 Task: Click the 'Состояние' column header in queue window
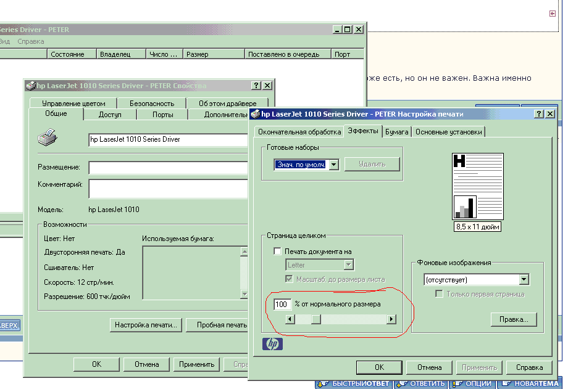click(x=72, y=54)
